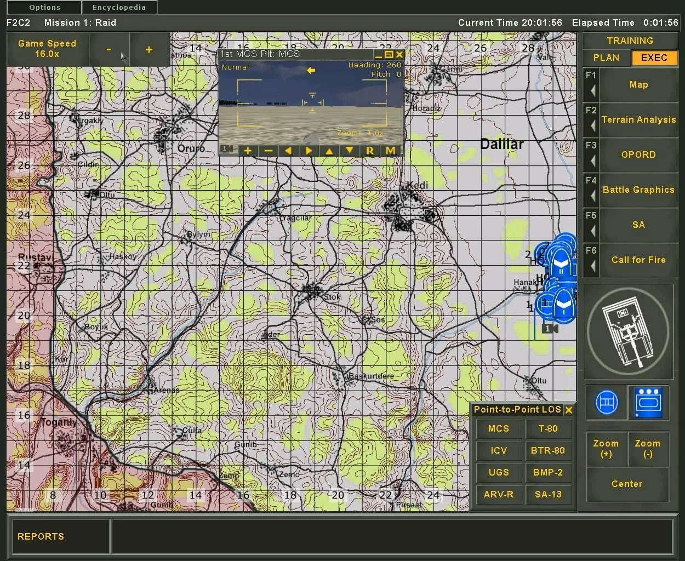Expand the F4 Battle Graphics arrow
Image resolution: width=685 pixels, height=561 pixels.
(x=592, y=196)
